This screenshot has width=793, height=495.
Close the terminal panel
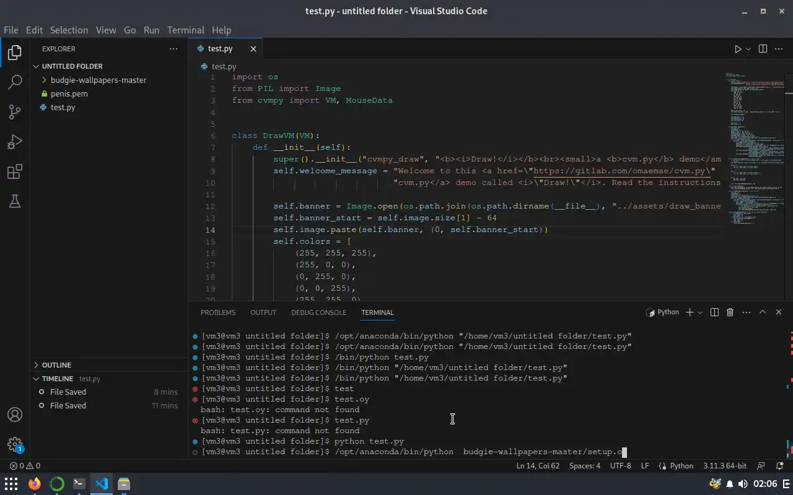tap(779, 312)
